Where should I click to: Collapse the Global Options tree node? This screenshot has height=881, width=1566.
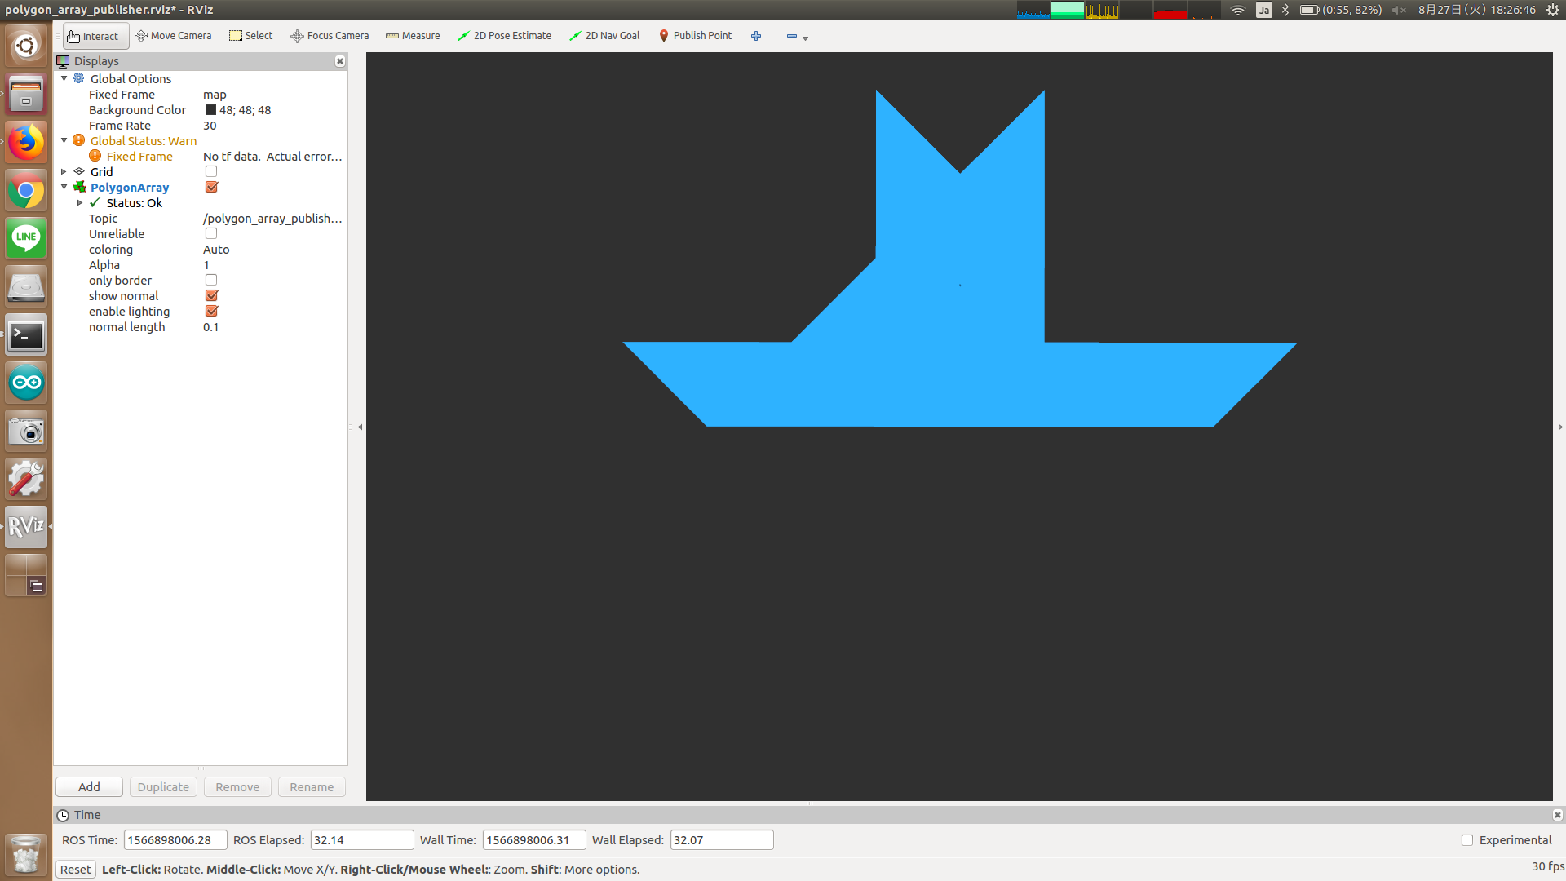click(x=64, y=79)
